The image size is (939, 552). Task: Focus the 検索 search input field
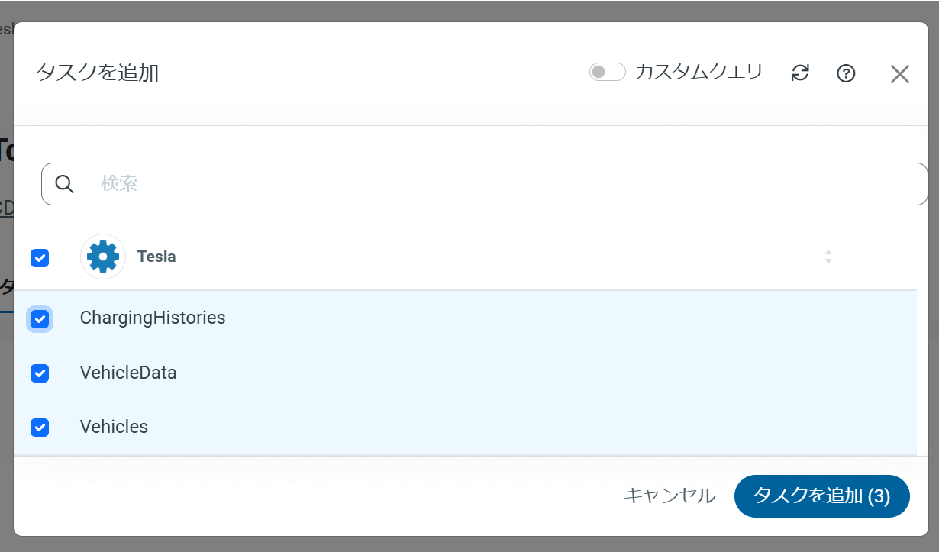[x=504, y=184]
